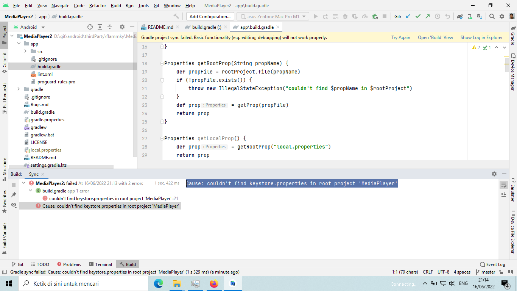Click Git Push arrow icon

428,16
